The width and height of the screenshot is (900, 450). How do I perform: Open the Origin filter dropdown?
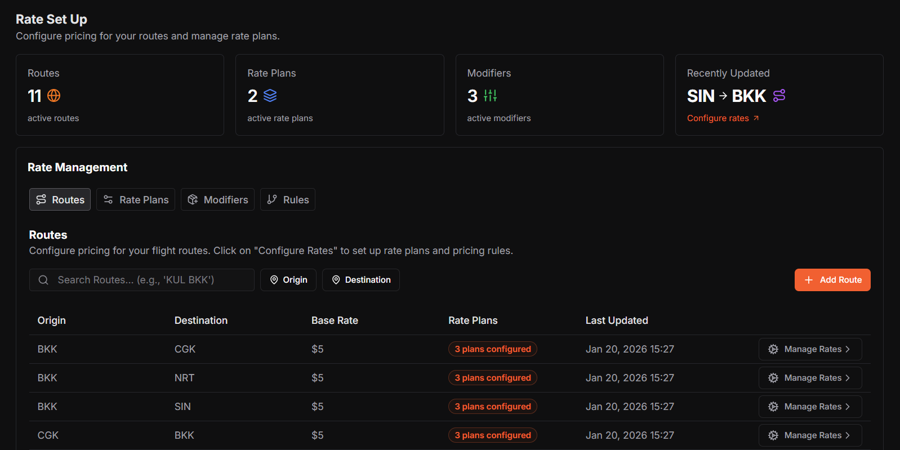click(288, 280)
